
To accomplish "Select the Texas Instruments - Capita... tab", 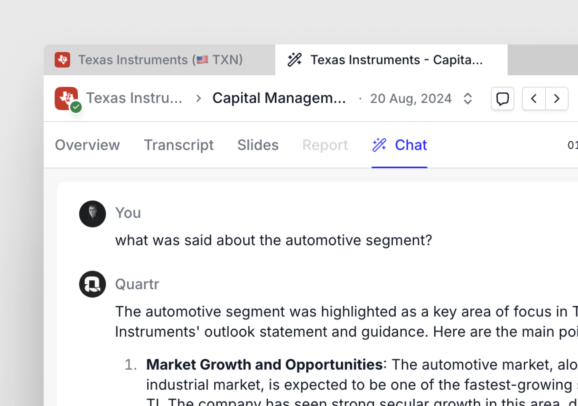I will coord(391,60).
